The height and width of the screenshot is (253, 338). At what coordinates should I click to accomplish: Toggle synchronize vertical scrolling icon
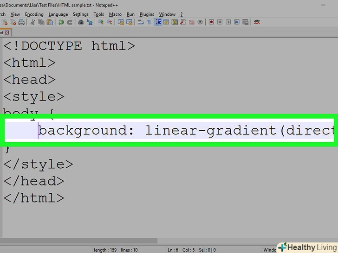coord(121,22)
